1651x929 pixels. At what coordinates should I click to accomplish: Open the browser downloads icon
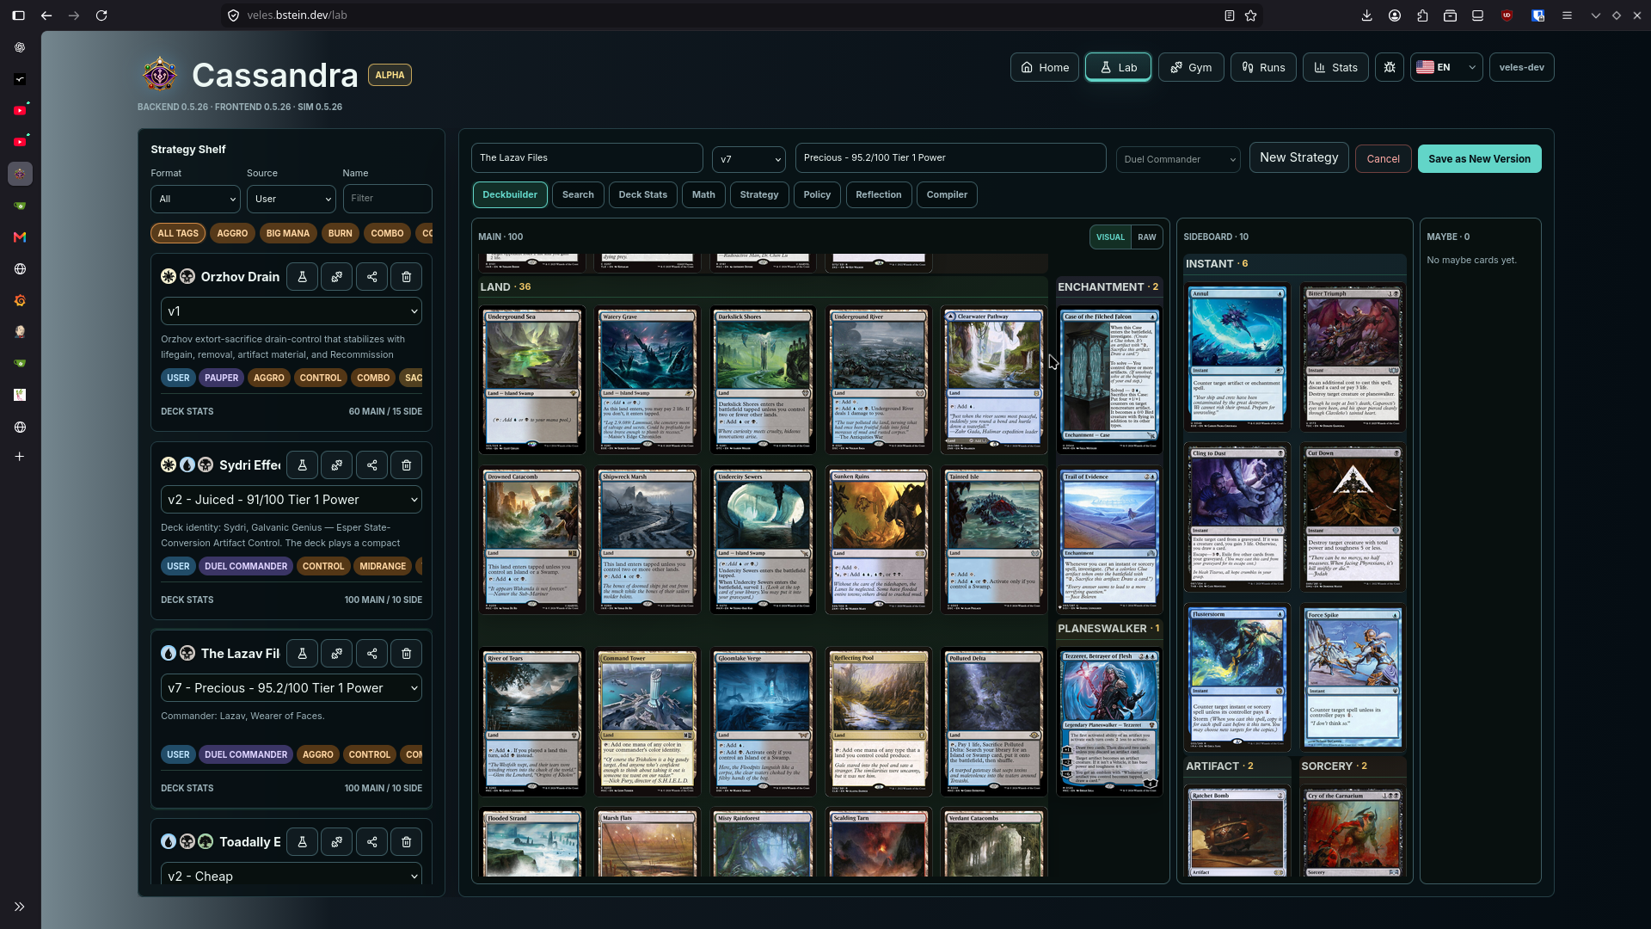(x=1366, y=15)
